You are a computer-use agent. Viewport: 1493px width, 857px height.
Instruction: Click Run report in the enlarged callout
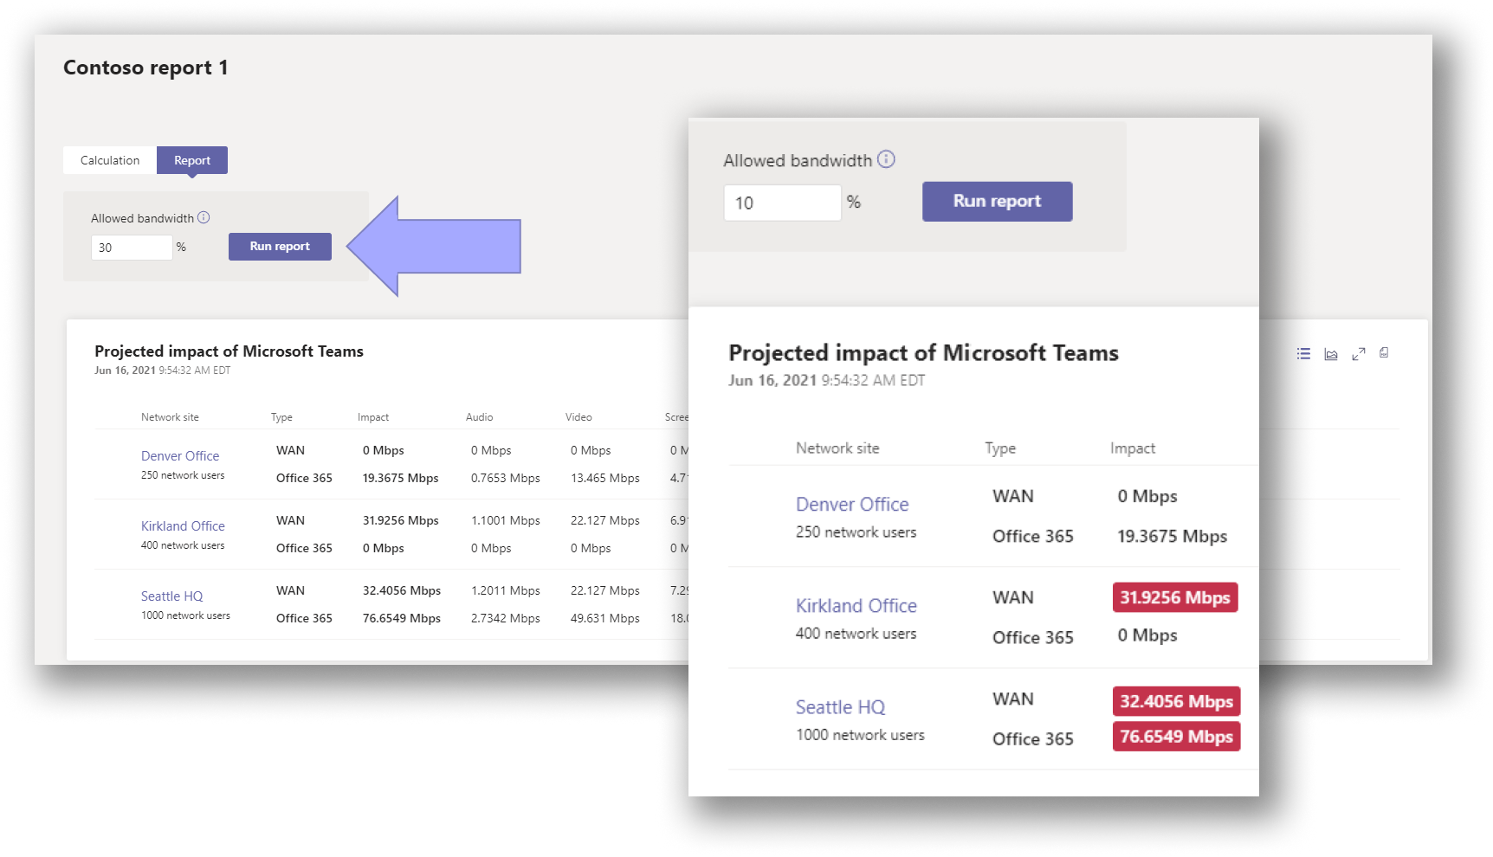tap(998, 201)
